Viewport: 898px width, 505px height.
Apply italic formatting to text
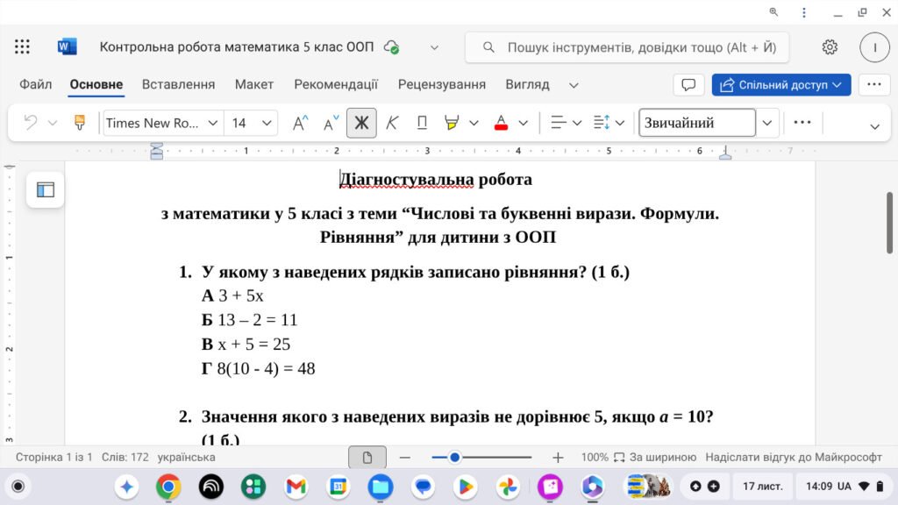391,123
